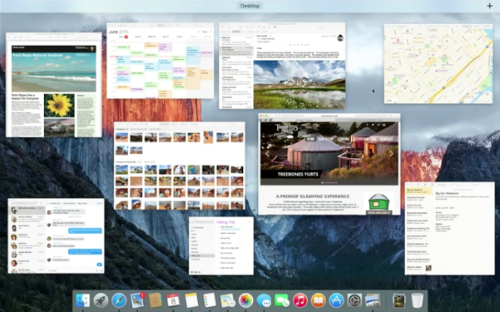This screenshot has height=312, width=500.
Task: Click Check Availability on Treebones page
Action: coord(379,212)
